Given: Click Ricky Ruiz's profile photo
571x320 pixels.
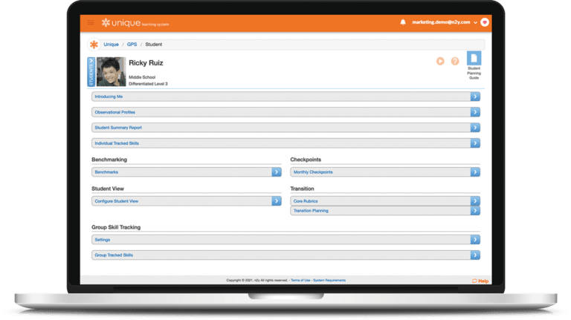Looking at the screenshot, I should click(x=111, y=72).
